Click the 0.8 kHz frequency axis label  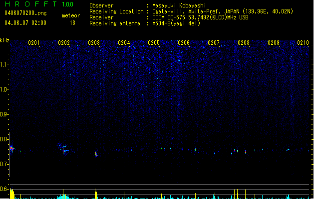click(x=4, y=139)
